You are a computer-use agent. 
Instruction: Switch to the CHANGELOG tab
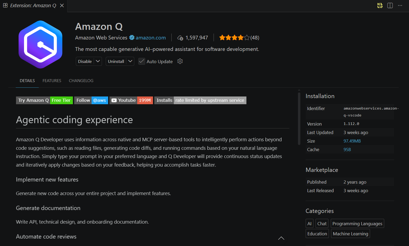point(81,81)
